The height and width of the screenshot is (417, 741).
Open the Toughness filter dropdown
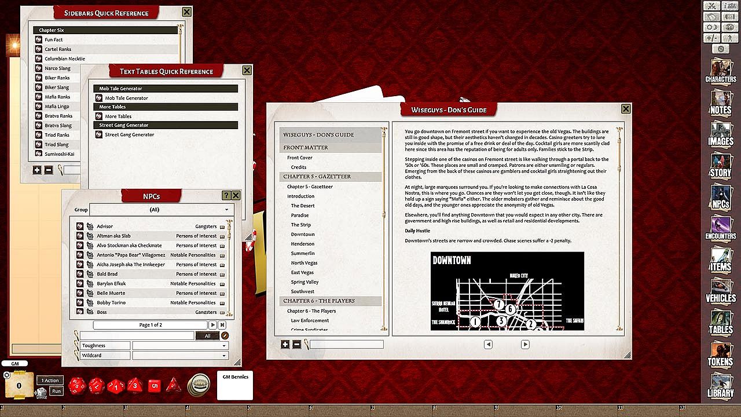click(x=180, y=346)
